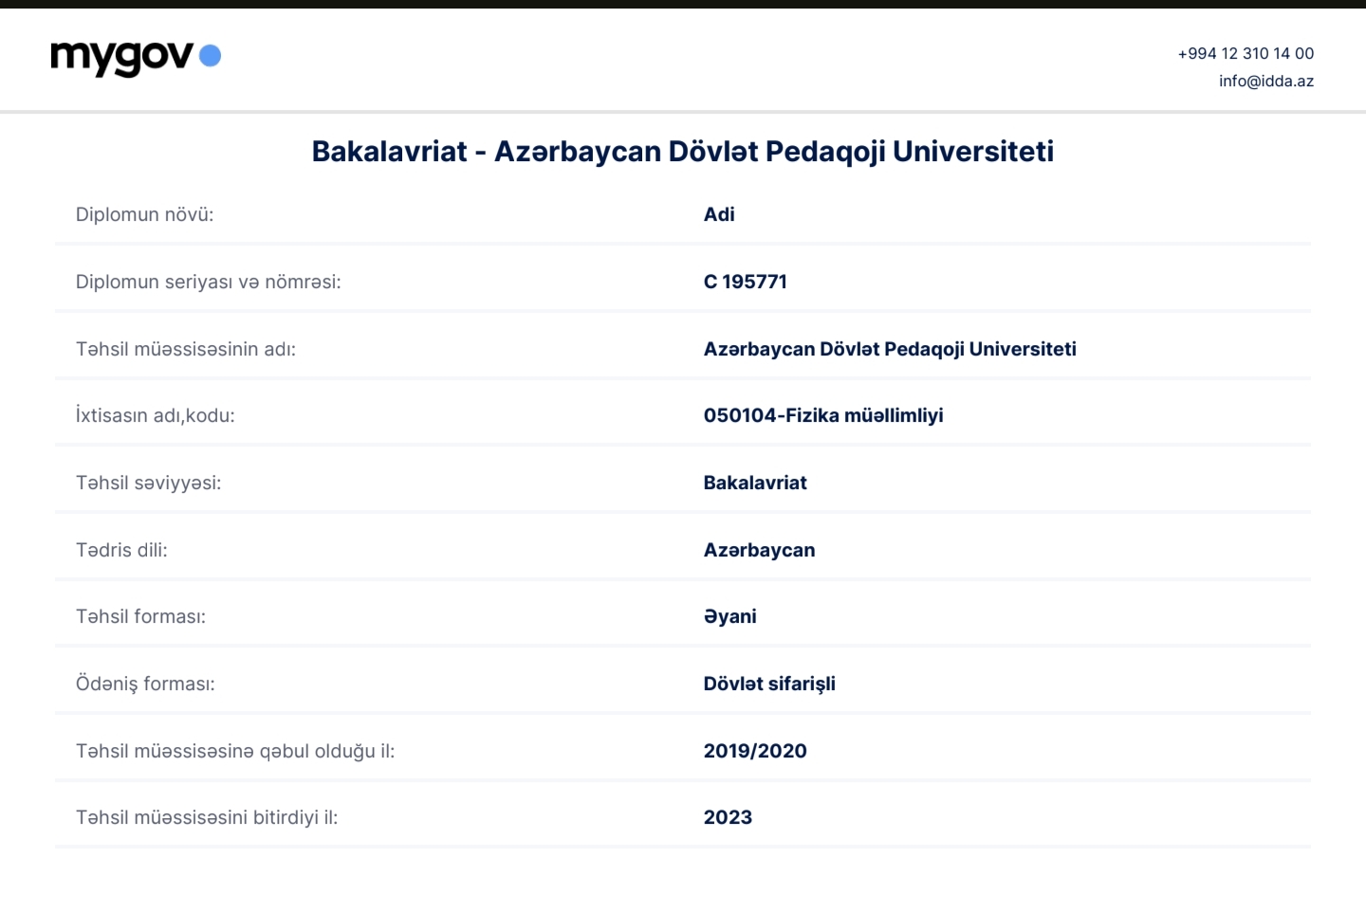This screenshot has height=912, width=1366.
Task: Click the İxtisasın adı,kodu label
Action: 155,415
